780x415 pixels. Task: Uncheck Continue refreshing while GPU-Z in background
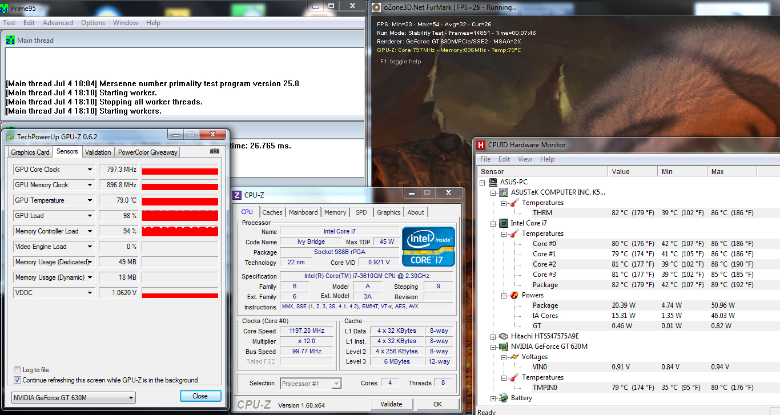[18, 380]
